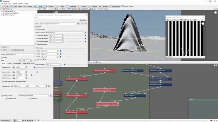Screen dimensions: 218x122
Task: Toggle the Fit mask to this checkbox
Action: pos(6,99)
